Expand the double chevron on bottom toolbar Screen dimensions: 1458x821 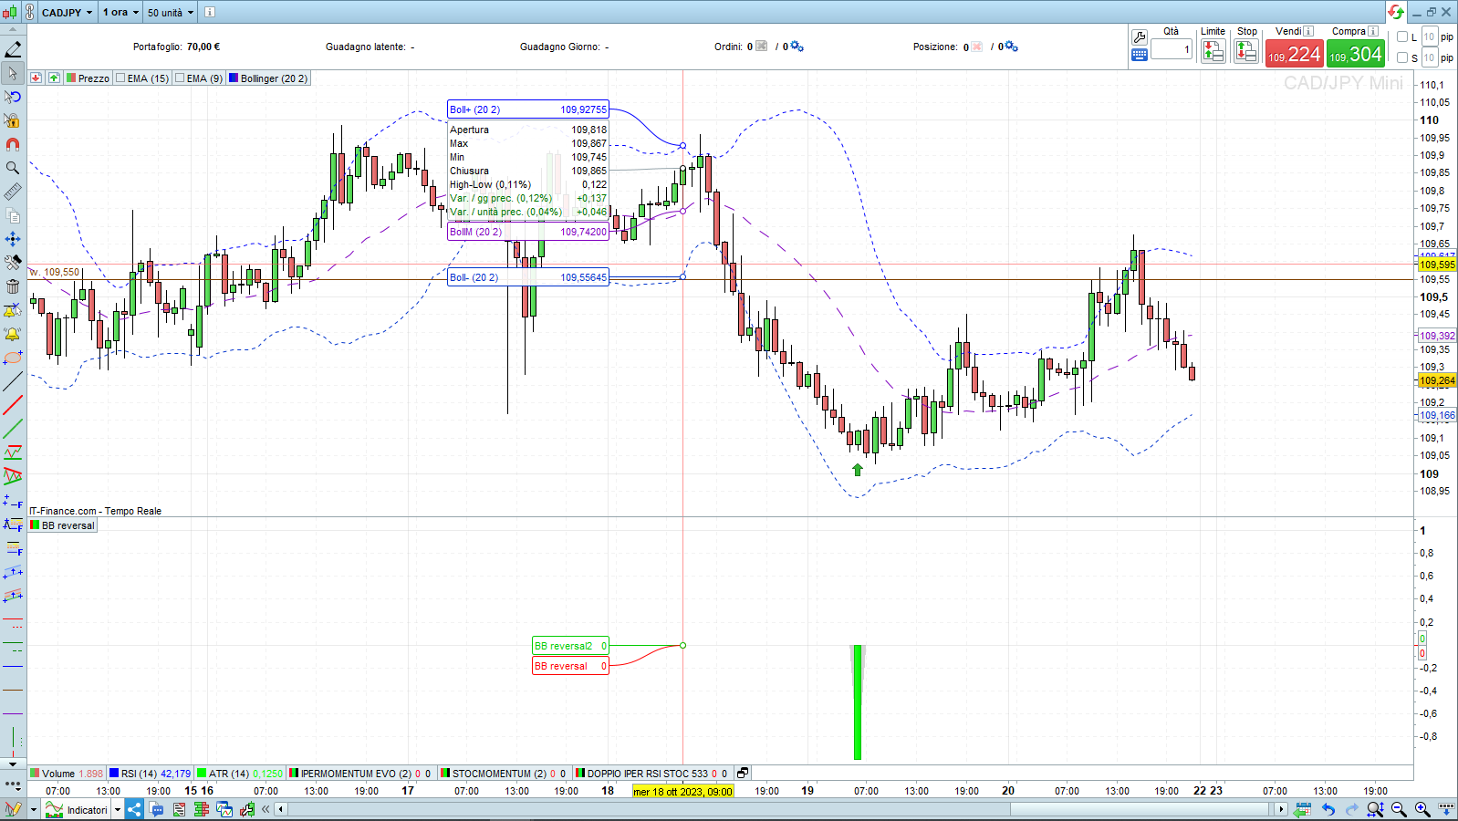(x=266, y=809)
